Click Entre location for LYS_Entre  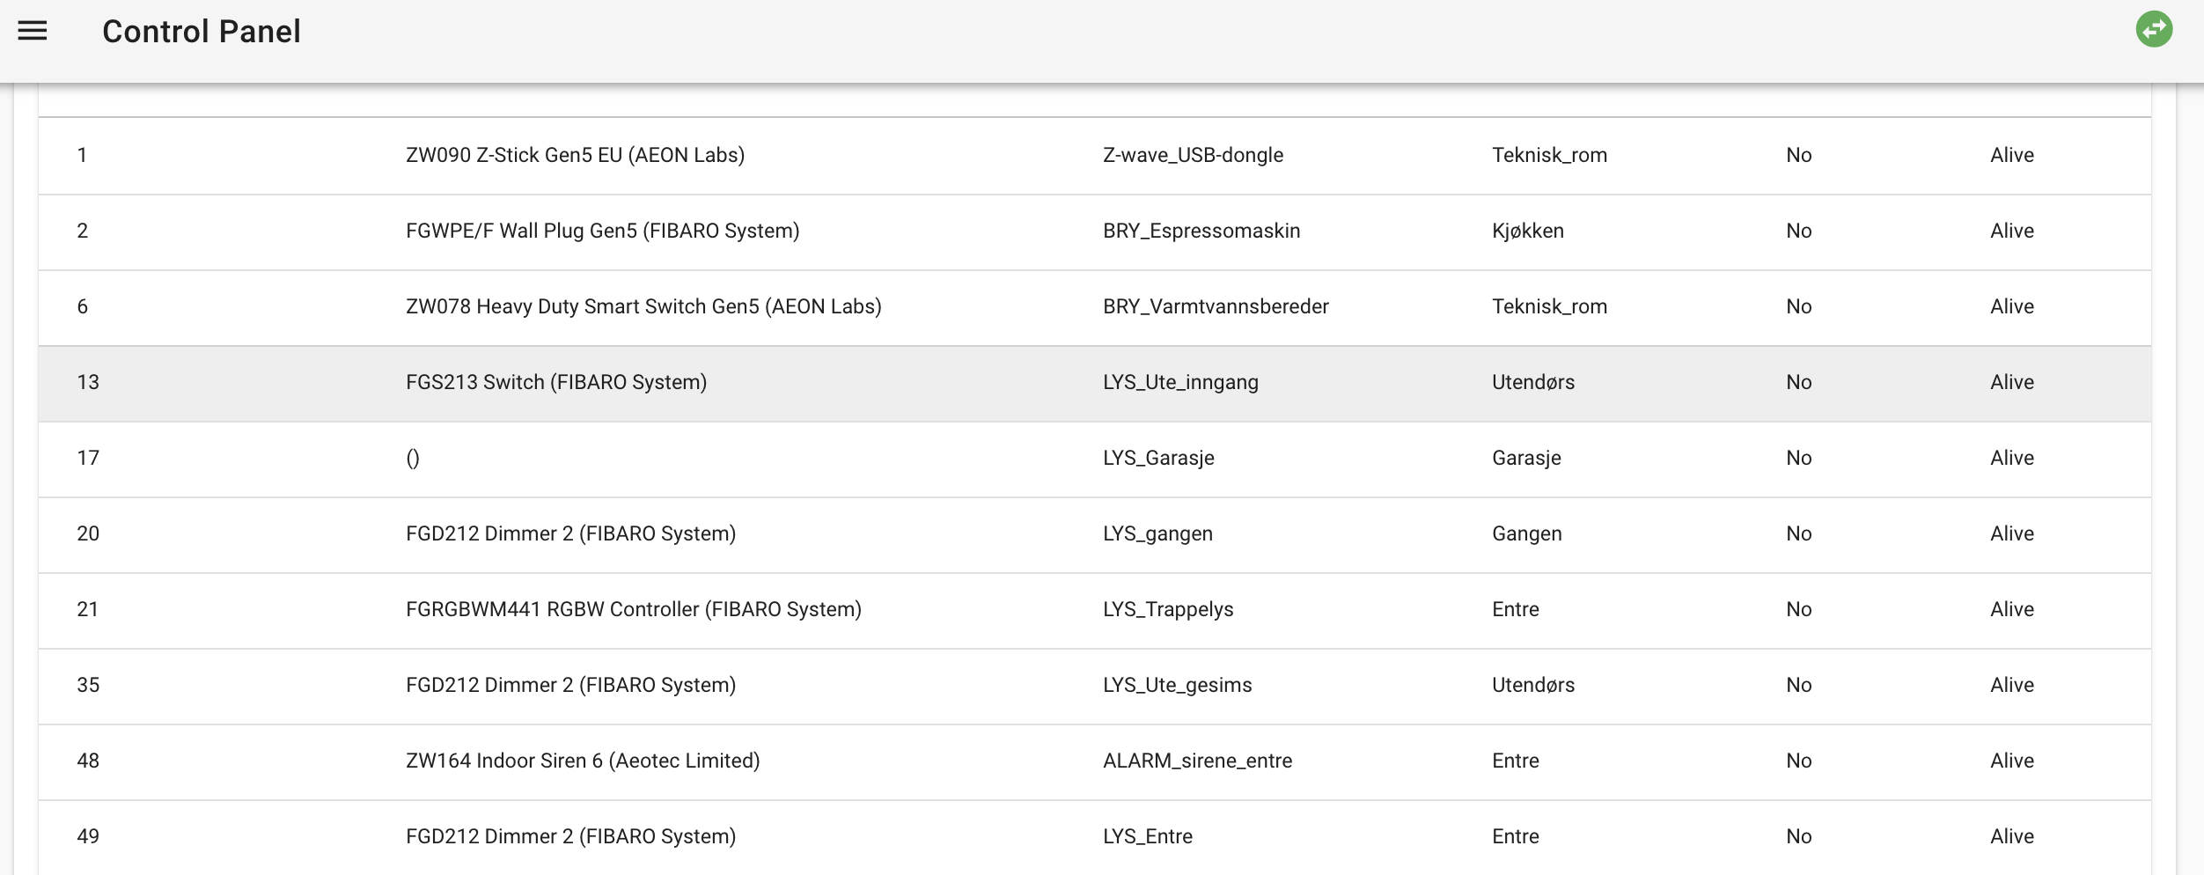[x=1516, y=837]
